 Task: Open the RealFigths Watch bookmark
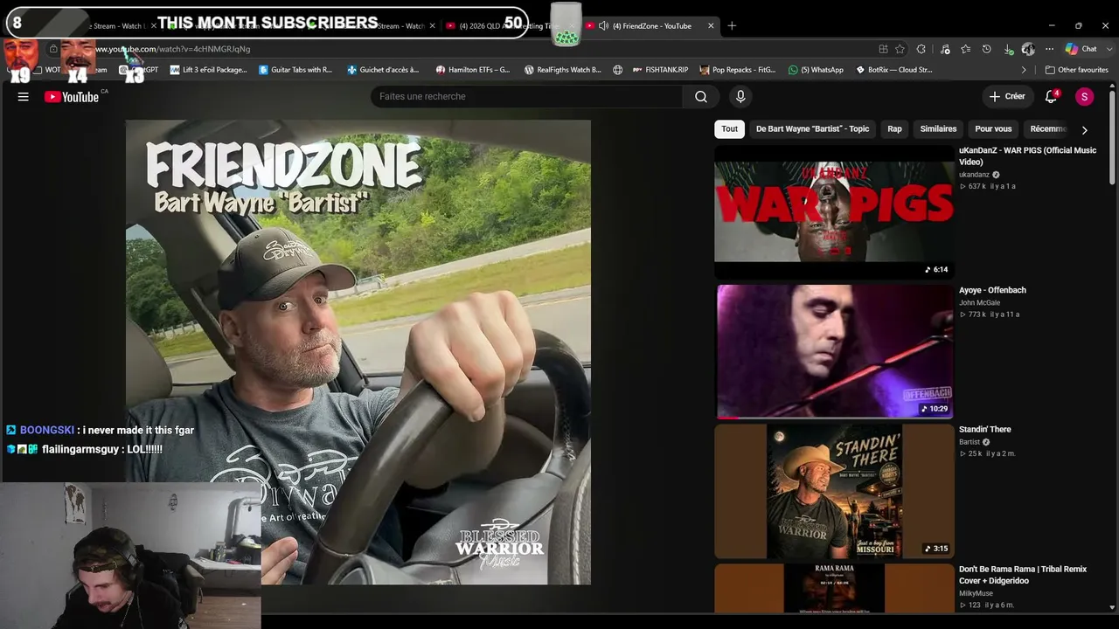pyautogui.click(x=562, y=70)
